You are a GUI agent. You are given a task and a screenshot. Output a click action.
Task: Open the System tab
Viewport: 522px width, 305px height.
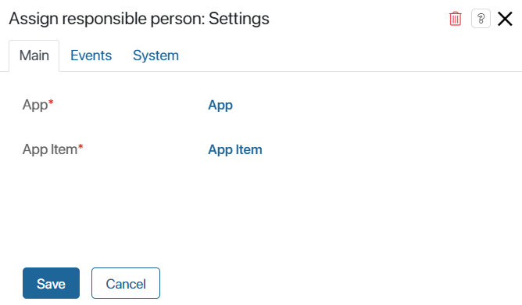coord(156,56)
